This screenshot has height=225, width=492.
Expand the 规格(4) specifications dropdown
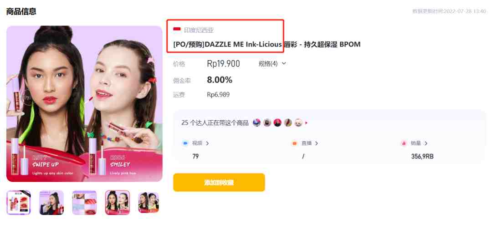272,64
